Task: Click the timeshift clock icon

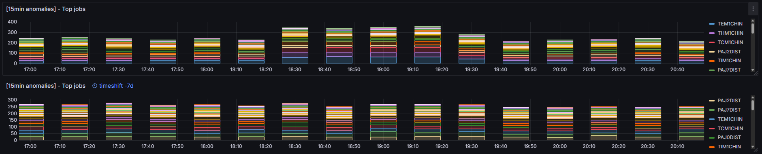Action: 95,86
